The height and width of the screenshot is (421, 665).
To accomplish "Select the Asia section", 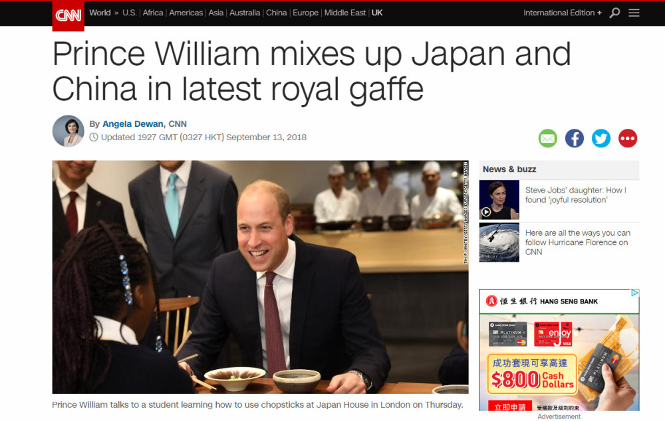I will pyautogui.click(x=216, y=13).
